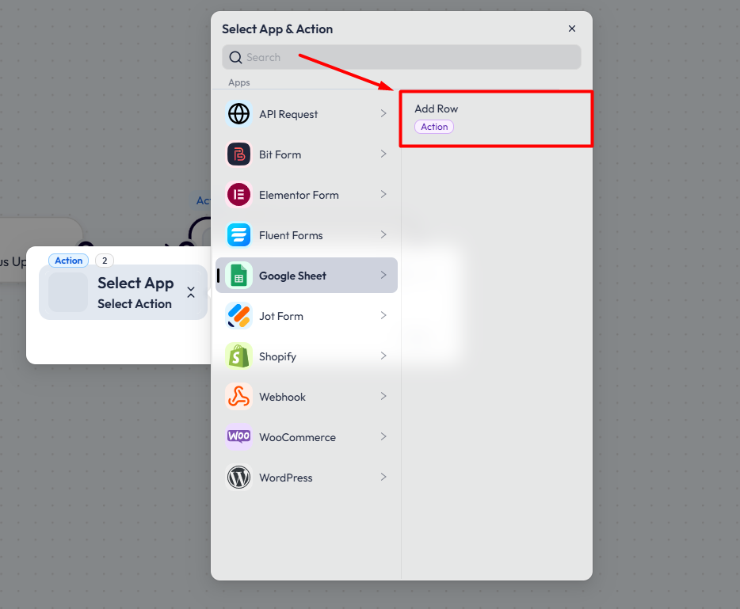The image size is (740, 609).
Task: Expand the Shopify app chevron
Action: pos(383,356)
